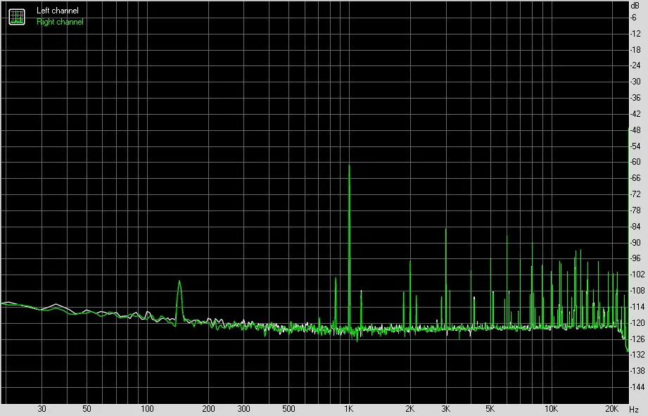The image size is (648, 416).
Task: Click the '5K' frequency axis label
Action: [x=490, y=409]
